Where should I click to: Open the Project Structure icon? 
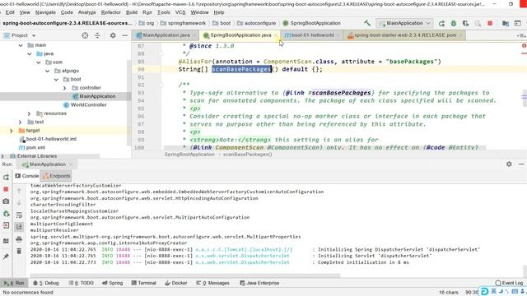click(506, 23)
